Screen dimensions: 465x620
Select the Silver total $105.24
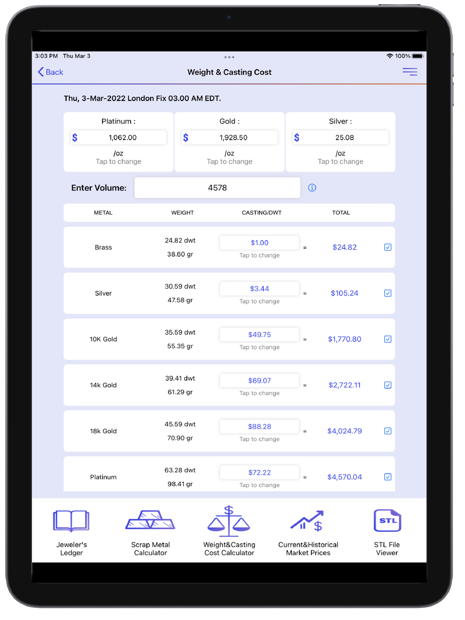coord(345,293)
